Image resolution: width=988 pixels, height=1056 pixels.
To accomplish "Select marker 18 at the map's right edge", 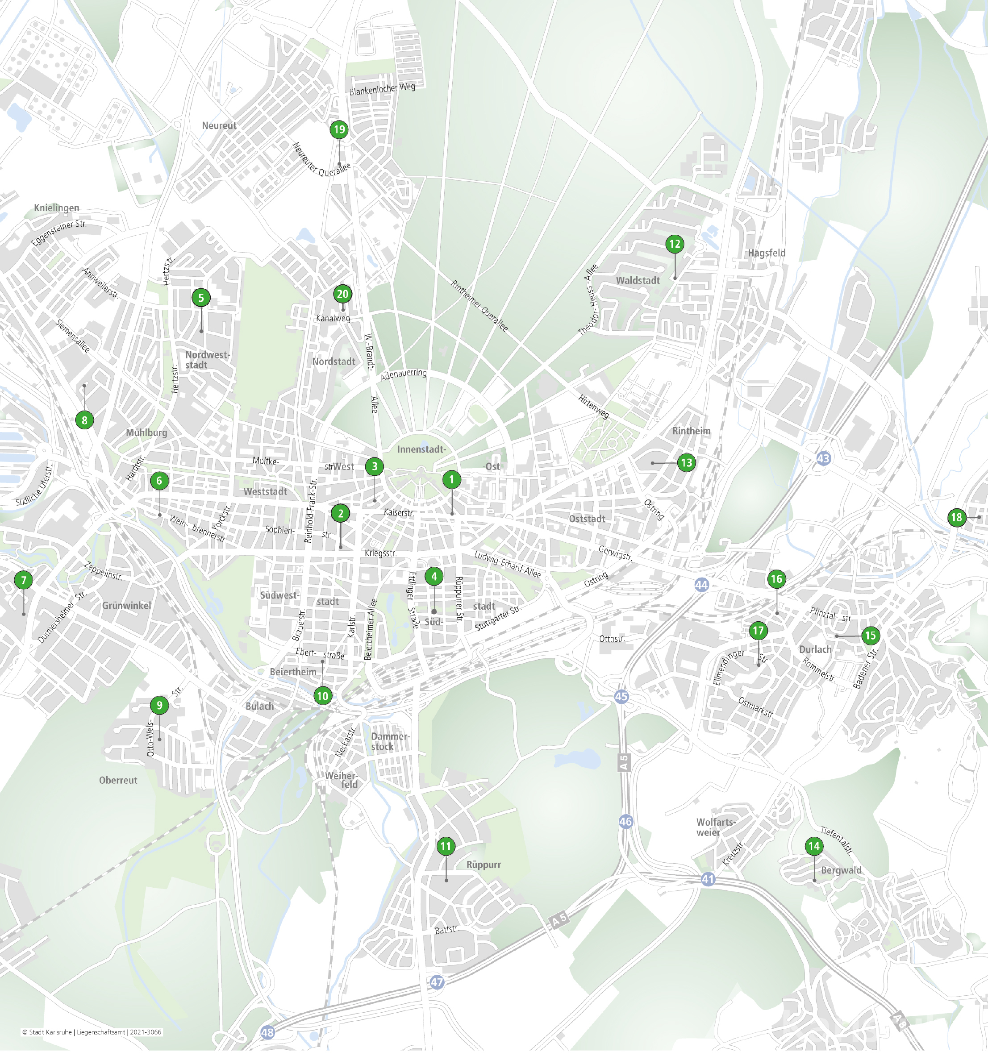I will click(956, 517).
